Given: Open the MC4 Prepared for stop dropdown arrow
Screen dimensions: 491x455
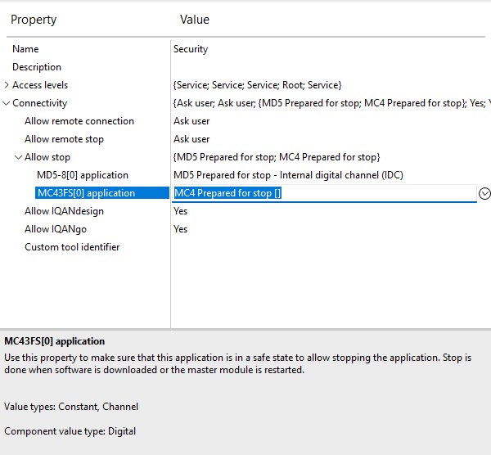Looking at the screenshot, I should point(484,193).
